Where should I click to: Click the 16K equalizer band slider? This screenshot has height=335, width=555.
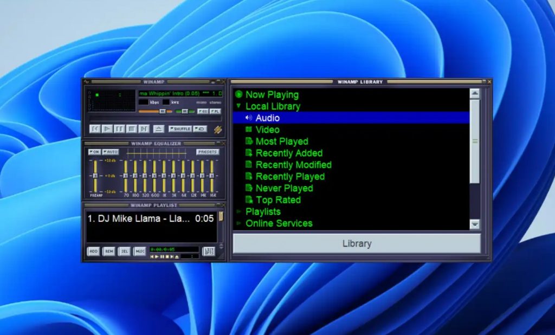(212, 176)
